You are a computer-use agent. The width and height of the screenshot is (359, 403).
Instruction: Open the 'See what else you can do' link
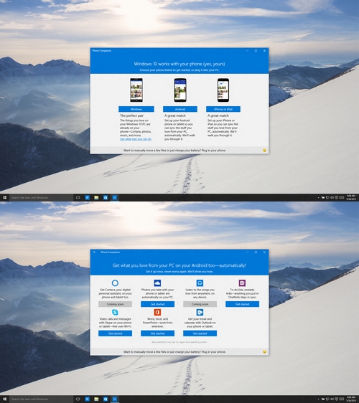pyautogui.click(x=136, y=139)
